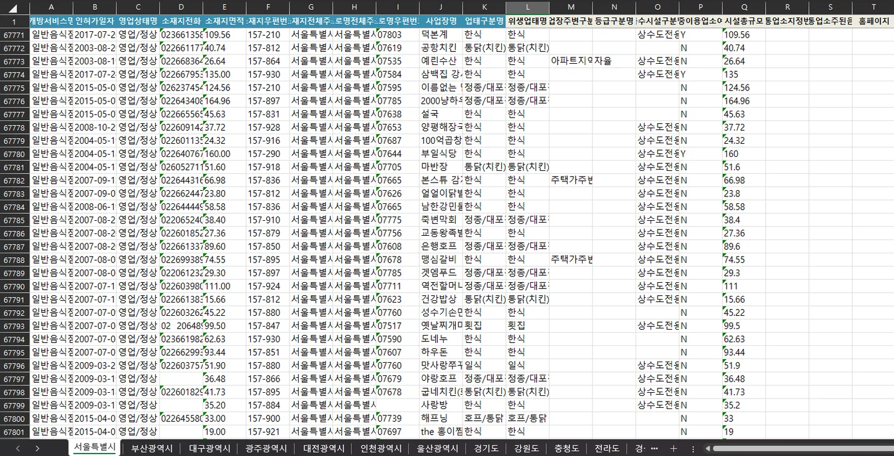Click the 위생업태명 header cell

click(x=528, y=21)
